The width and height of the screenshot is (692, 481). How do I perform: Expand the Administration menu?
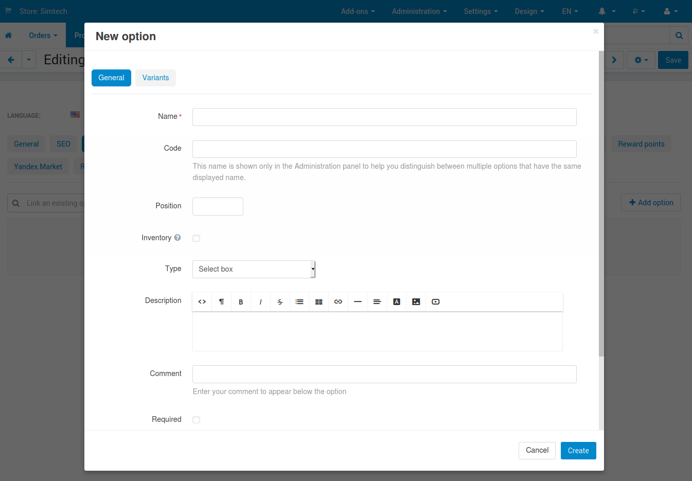coord(419,11)
